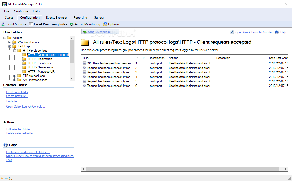Open the Help menu
Screen dimensions: 292x181
(36, 11)
